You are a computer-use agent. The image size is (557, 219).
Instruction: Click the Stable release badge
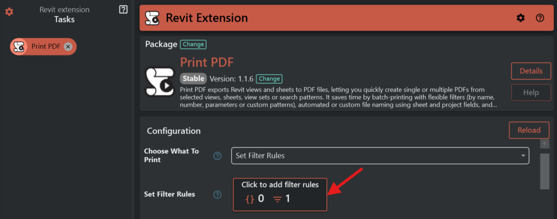tap(193, 79)
